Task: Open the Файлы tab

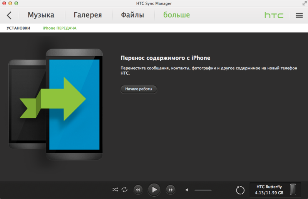Action: pyautogui.click(x=132, y=15)
